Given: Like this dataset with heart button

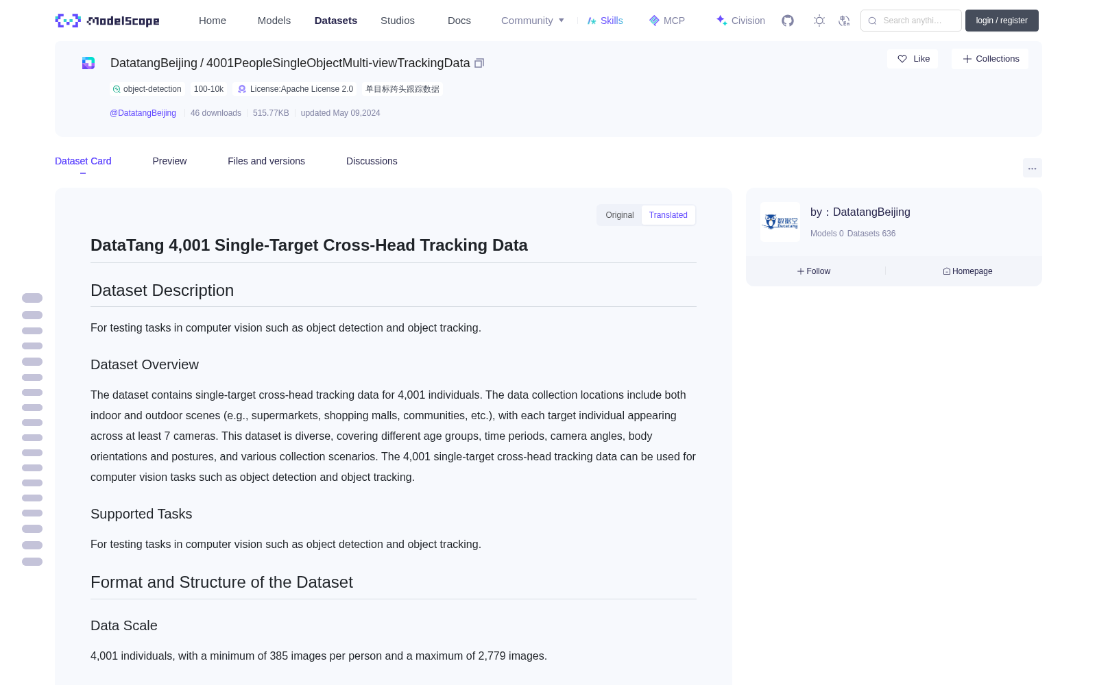Looking at the screenshot, I should [x=913, y=59].
